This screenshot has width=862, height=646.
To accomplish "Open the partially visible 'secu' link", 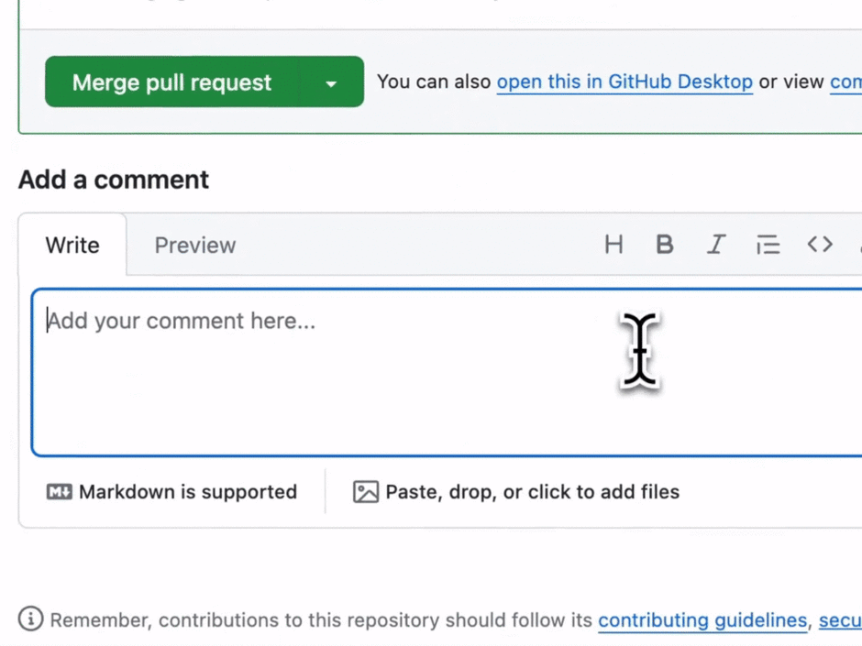I will point(839,620).
